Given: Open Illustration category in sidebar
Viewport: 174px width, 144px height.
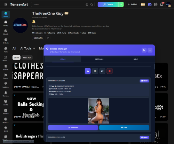Looking at the screenshot, I should click(6, 120).
